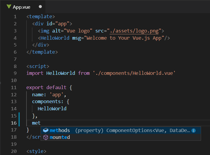Click the unsaved changes dot on App.vue tab
Image resolution: width=210 pixels, height=155 pixels.
(40, 7)
